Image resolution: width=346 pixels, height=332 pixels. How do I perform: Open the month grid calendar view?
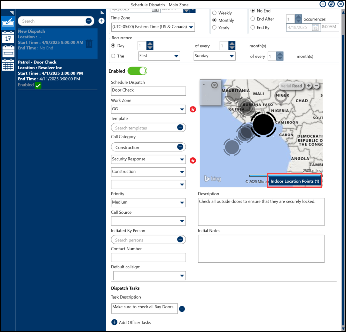8,65
